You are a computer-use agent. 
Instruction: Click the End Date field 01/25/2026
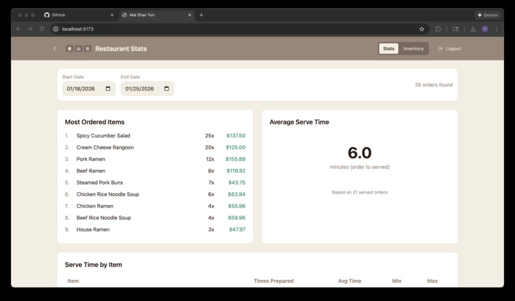pyautogui.click(x=147, y=88)
